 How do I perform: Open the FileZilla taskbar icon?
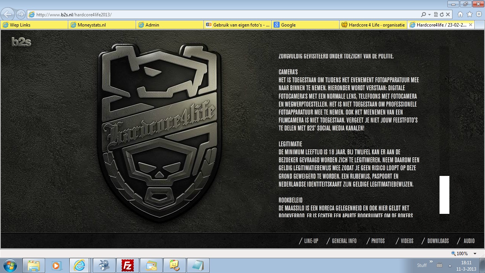pyautogui.click(x=127, y=265)
